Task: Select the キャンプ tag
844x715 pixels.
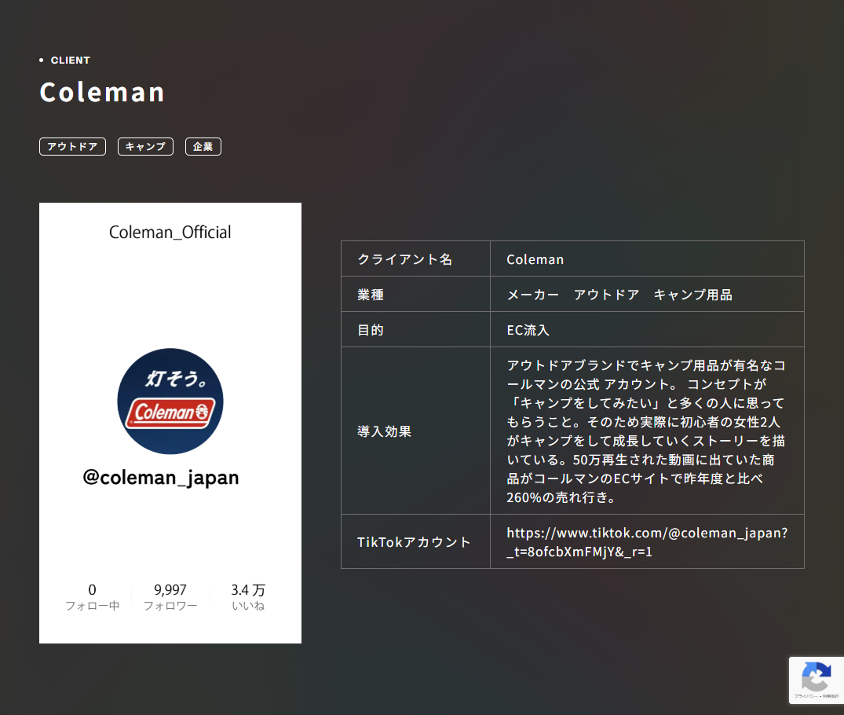Action: [145, 147]
